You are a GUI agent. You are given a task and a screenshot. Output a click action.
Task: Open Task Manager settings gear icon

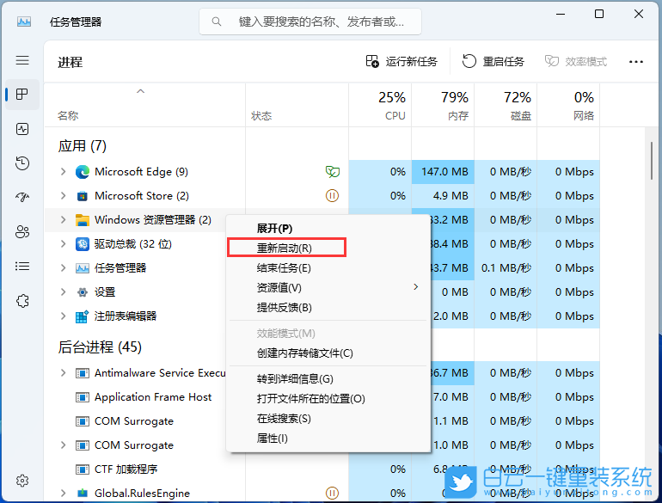pyautogui.click(x=22, y=481)
